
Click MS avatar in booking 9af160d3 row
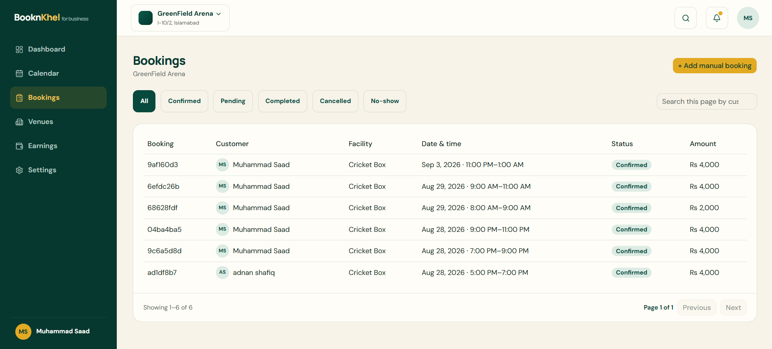[x=222, y=165]
